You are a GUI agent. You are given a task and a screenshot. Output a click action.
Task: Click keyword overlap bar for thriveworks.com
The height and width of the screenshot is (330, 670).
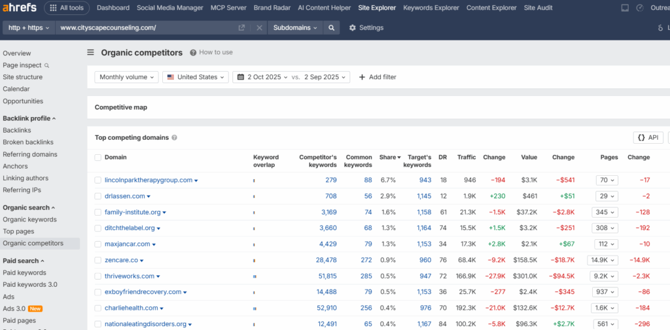pos(255,276)
